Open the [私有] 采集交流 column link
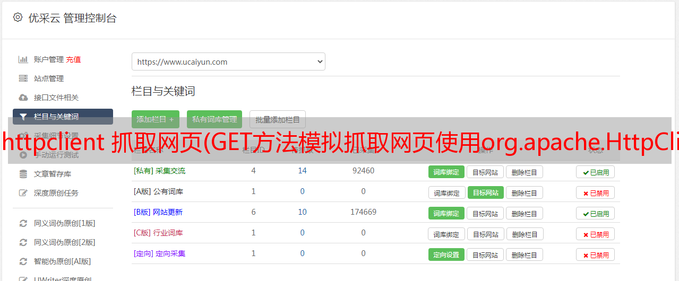The image size is (679, 281). pos(159,171)
